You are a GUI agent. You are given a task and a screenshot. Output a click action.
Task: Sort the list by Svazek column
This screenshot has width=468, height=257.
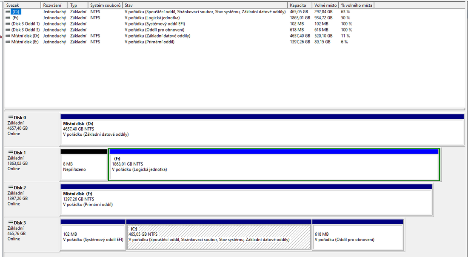click(23, 6)
